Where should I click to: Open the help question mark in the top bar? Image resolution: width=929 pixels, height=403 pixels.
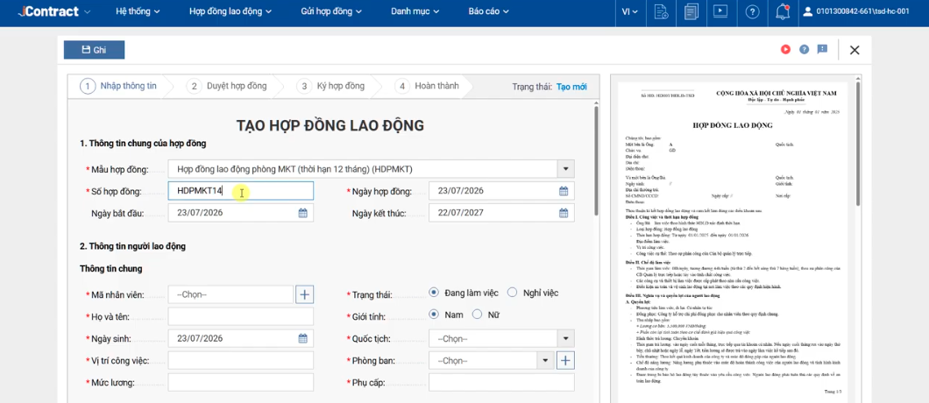pos(752,11)
